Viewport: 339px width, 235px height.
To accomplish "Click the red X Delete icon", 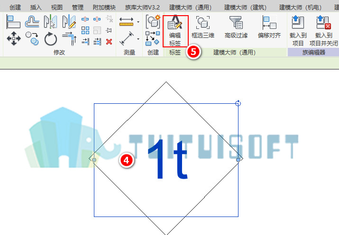I will (x=109, y=42).
